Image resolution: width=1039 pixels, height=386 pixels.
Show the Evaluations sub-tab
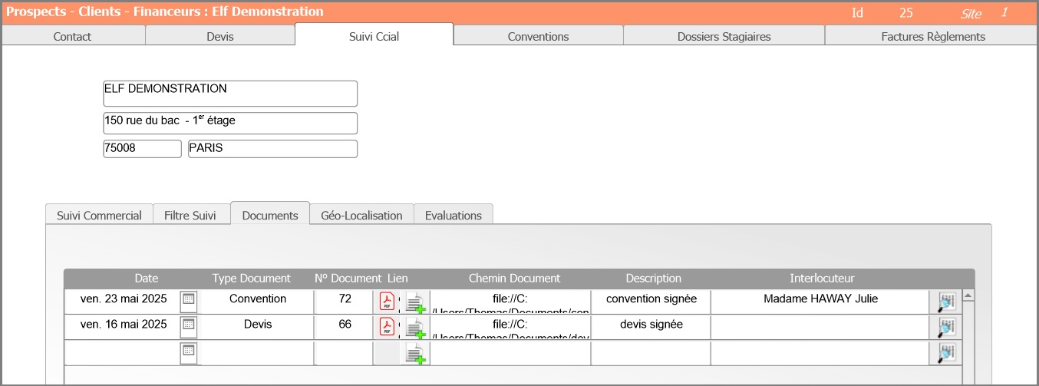click(453, 216)
